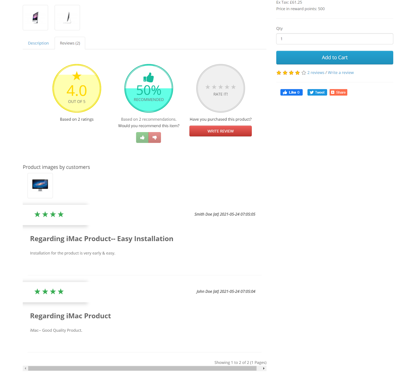Click the right scrollbar arrow
The height and width of the screenshot is (381, 416).
263,368
